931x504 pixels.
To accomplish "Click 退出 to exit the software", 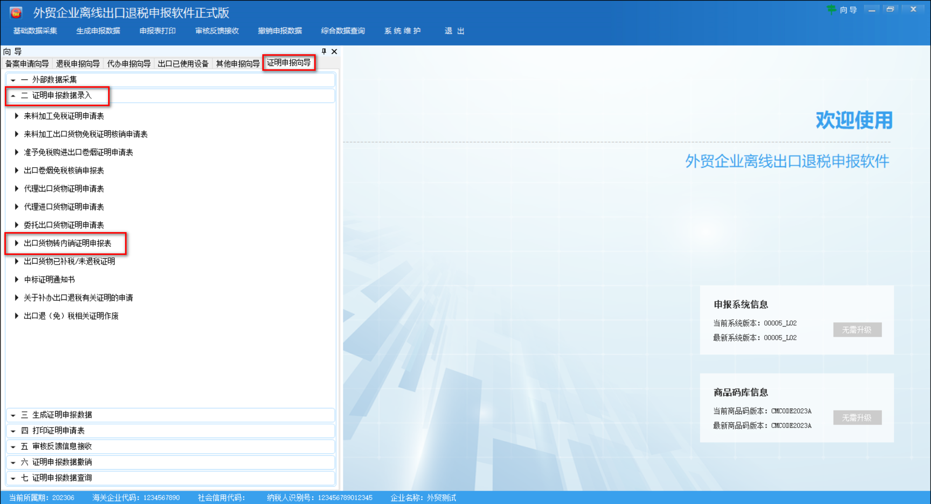I will (454, 31).
